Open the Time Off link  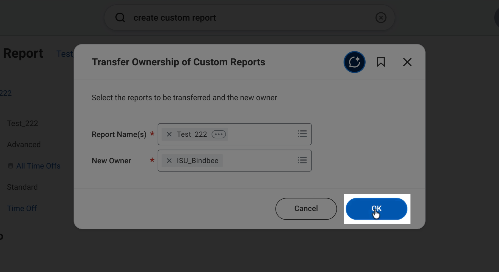click(22, 209)
